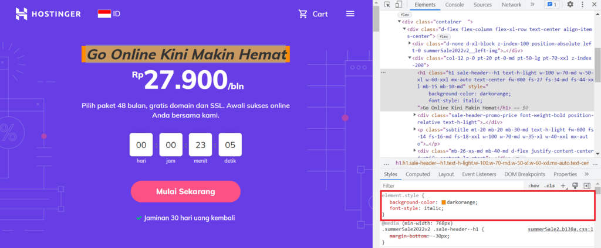This screenshot has height=248, width=601.
Task: Click the right breadcrumb overflow ellipsis
Action: pos(596,163)
